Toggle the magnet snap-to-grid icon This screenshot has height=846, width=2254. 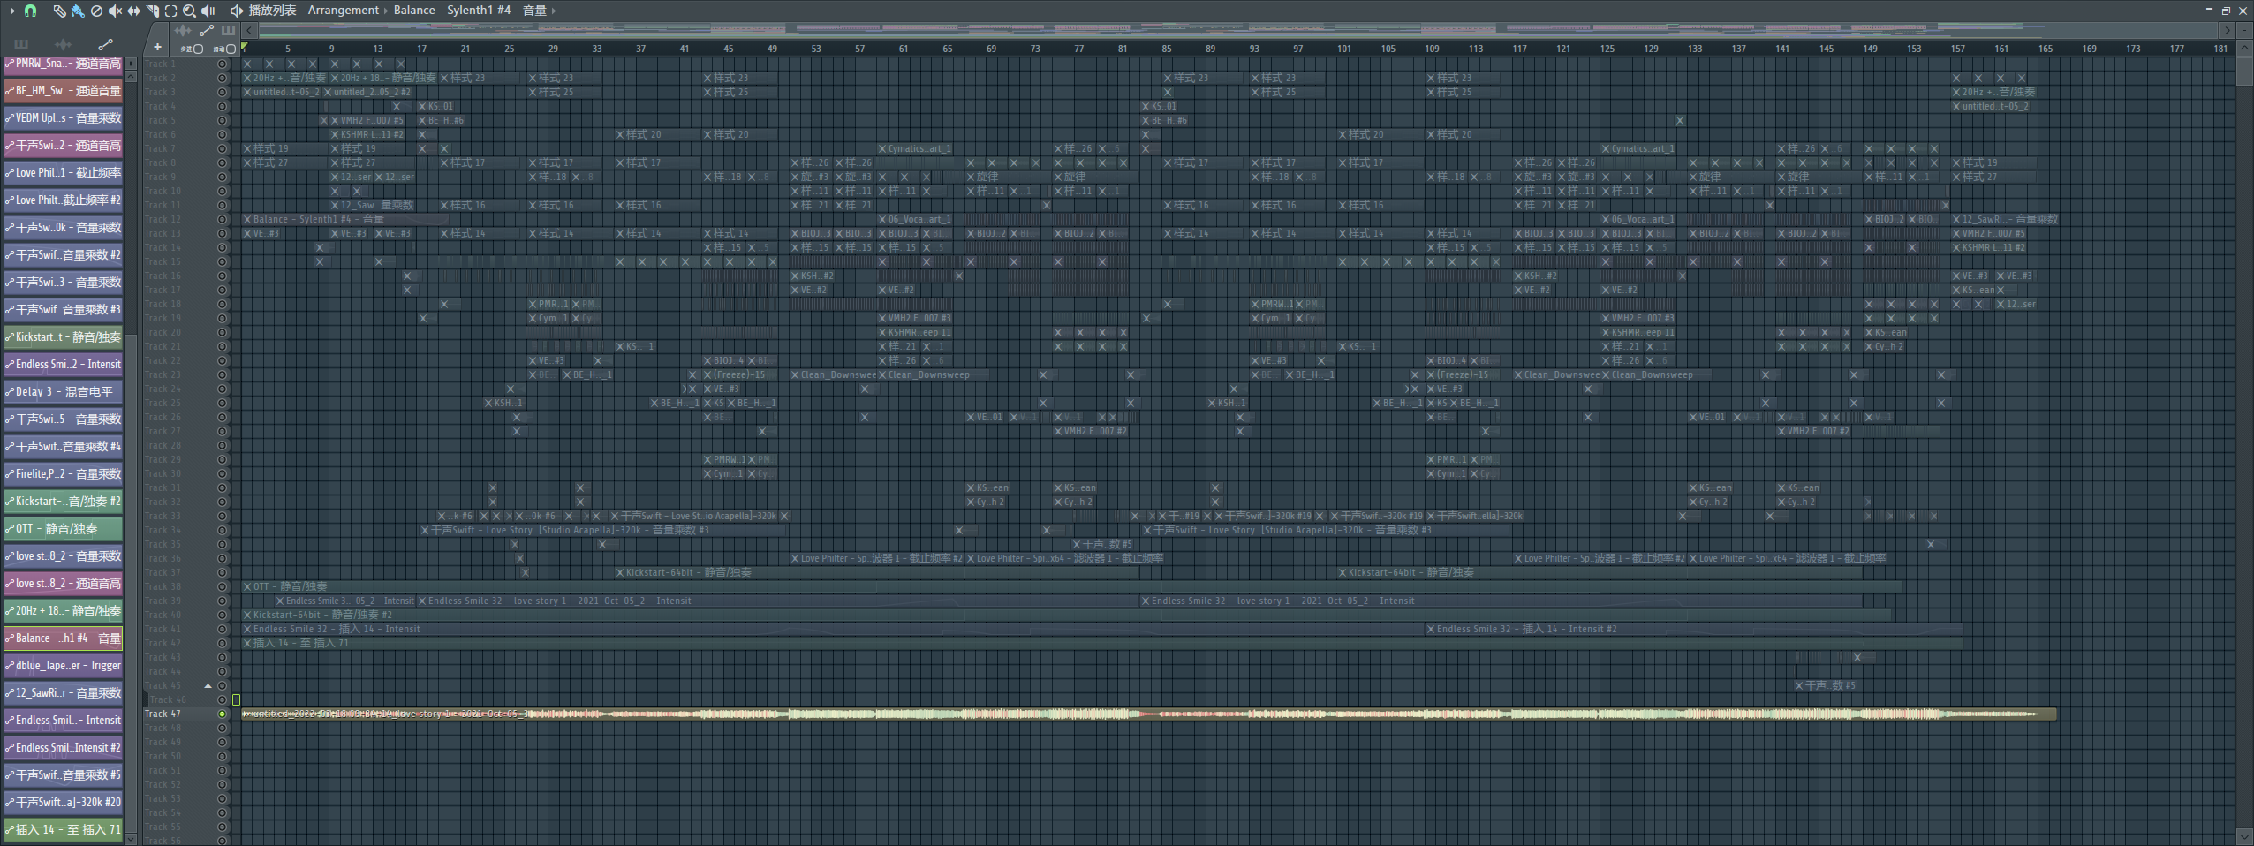[30, 11]
